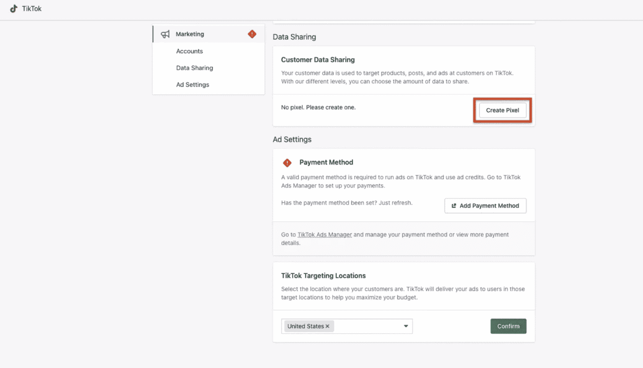Remove United States with its X icon
Screen dimensions: 643x368
click(327, 326)
